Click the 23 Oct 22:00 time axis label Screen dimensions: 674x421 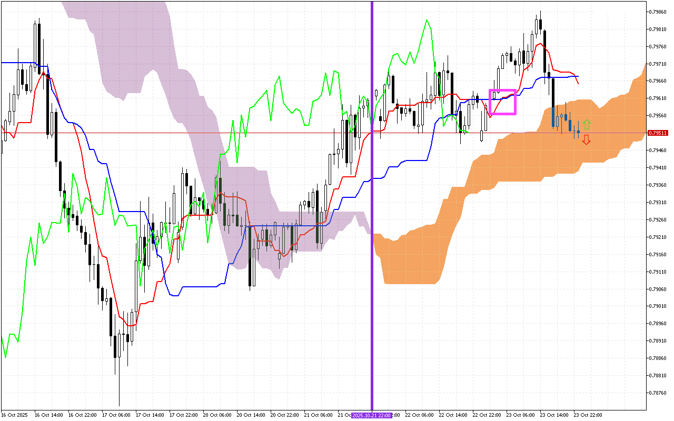[x=588, y=415]
